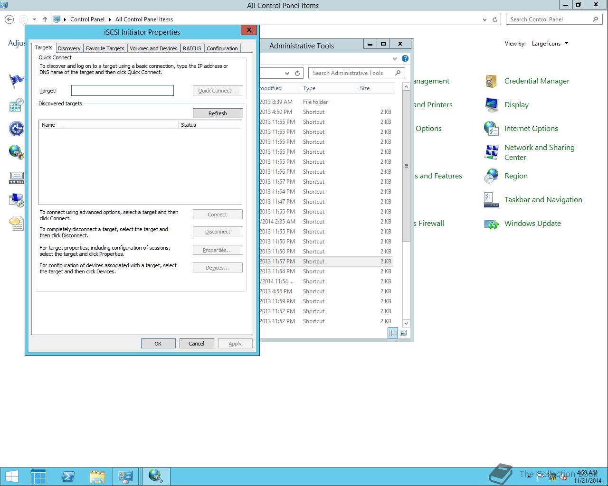Select Shortcut row dated 11:47 PM
The image size is (608, 486).
(326, 201)
